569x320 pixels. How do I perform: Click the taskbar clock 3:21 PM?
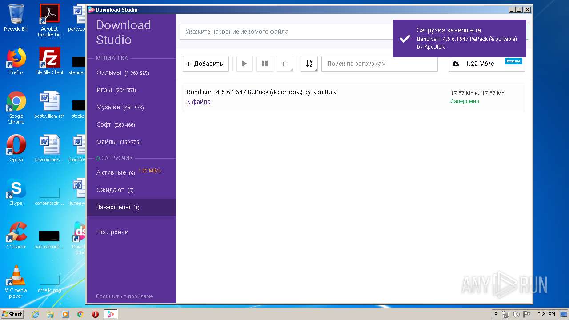546,314
